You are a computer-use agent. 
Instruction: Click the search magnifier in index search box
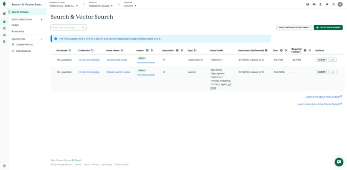point(84,27)
